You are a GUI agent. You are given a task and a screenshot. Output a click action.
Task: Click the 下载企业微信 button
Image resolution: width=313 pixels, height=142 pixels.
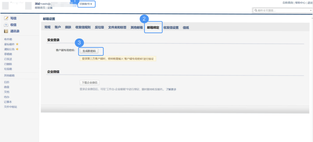click(90, 83)
